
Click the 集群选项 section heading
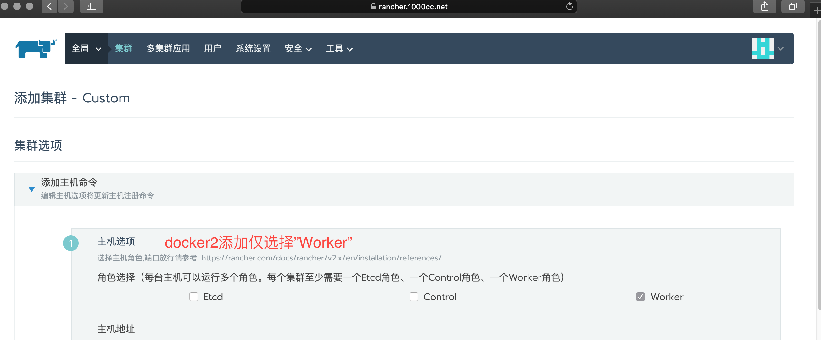click(38, 145)
